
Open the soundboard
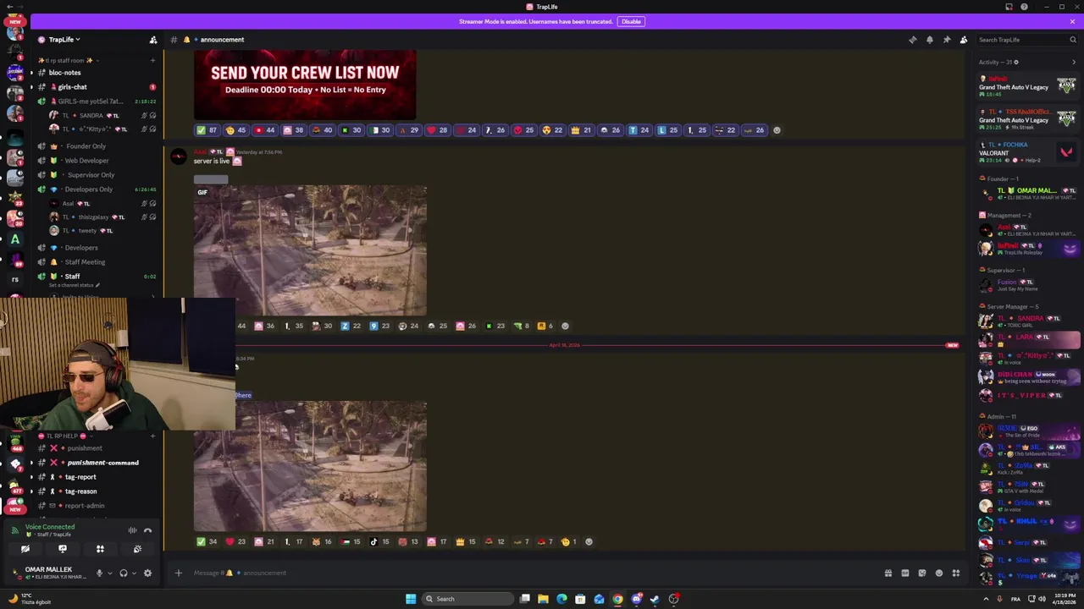(137, 549)
